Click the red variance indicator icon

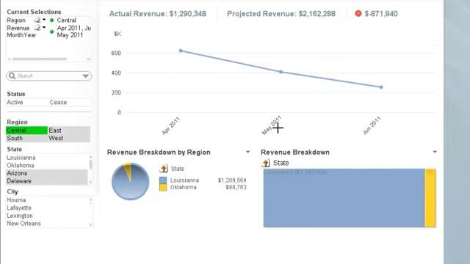pos(358,13)
